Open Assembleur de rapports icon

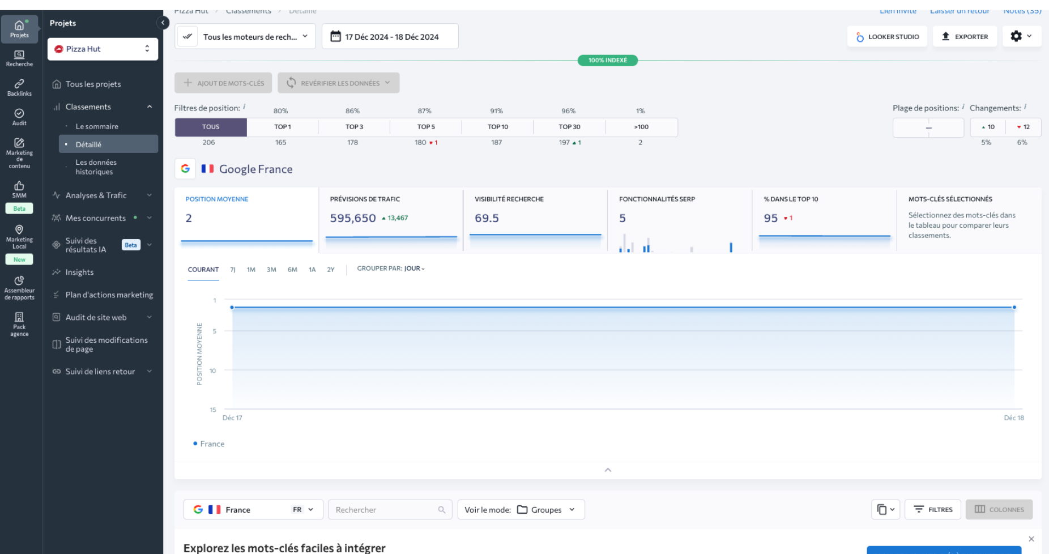coord(19,288)
